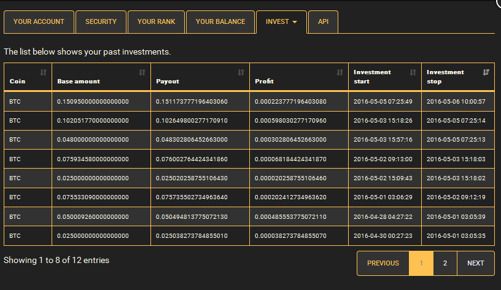This screenshot has height=290, width=501.
Task: Go to YOUR RANK tab
Action: pos(156,21)
